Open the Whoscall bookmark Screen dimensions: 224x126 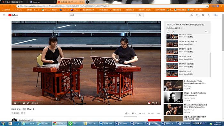pyautogui.click(x=50, y=10)
